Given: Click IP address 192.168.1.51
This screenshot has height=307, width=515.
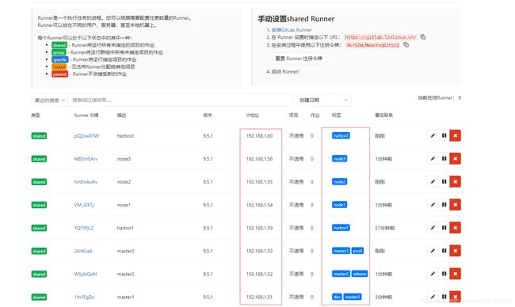Looking at the screenshot, I should 259,298.
